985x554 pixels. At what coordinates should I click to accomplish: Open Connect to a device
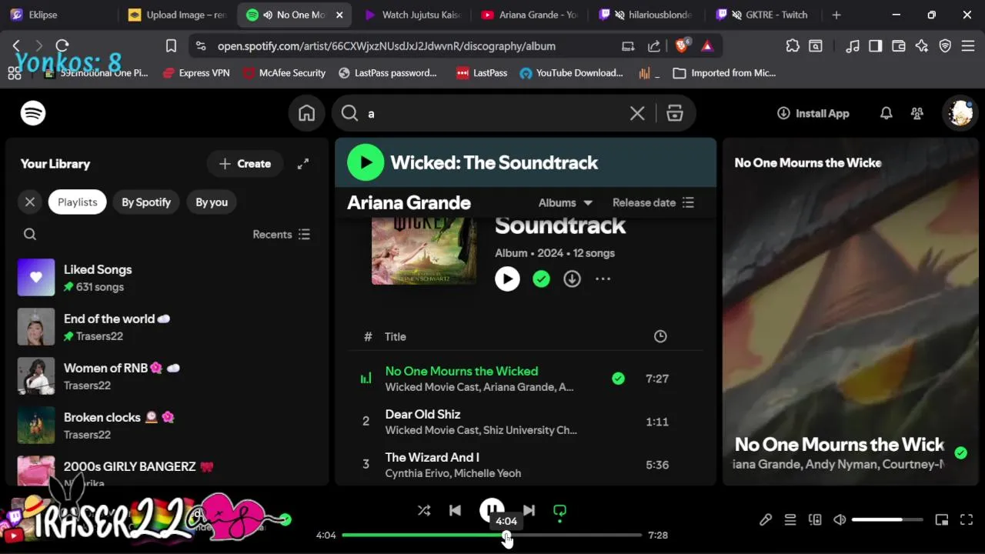[x=815, y=519]
